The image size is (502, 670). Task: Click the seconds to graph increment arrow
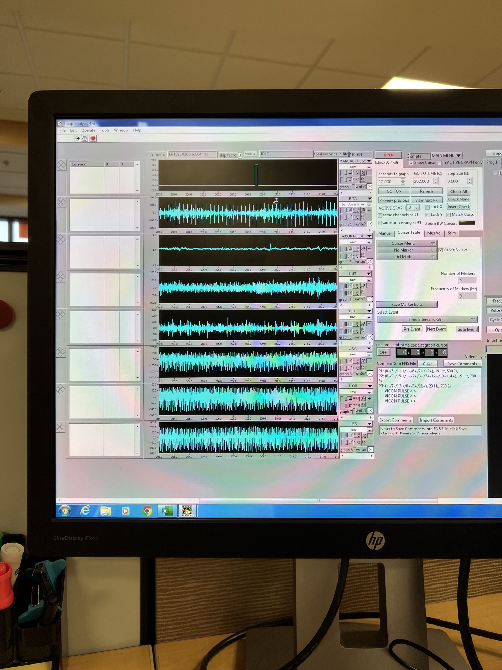(403, 180)
